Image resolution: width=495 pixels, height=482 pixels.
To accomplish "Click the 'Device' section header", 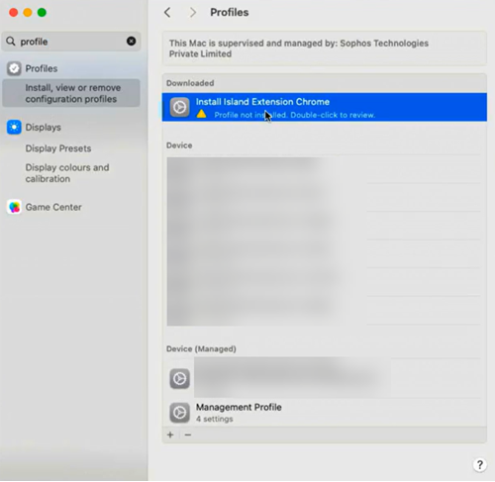I will tap(179, 145).
